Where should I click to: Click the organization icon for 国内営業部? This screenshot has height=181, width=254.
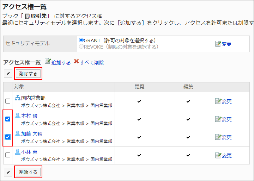(x=18, y=98)
